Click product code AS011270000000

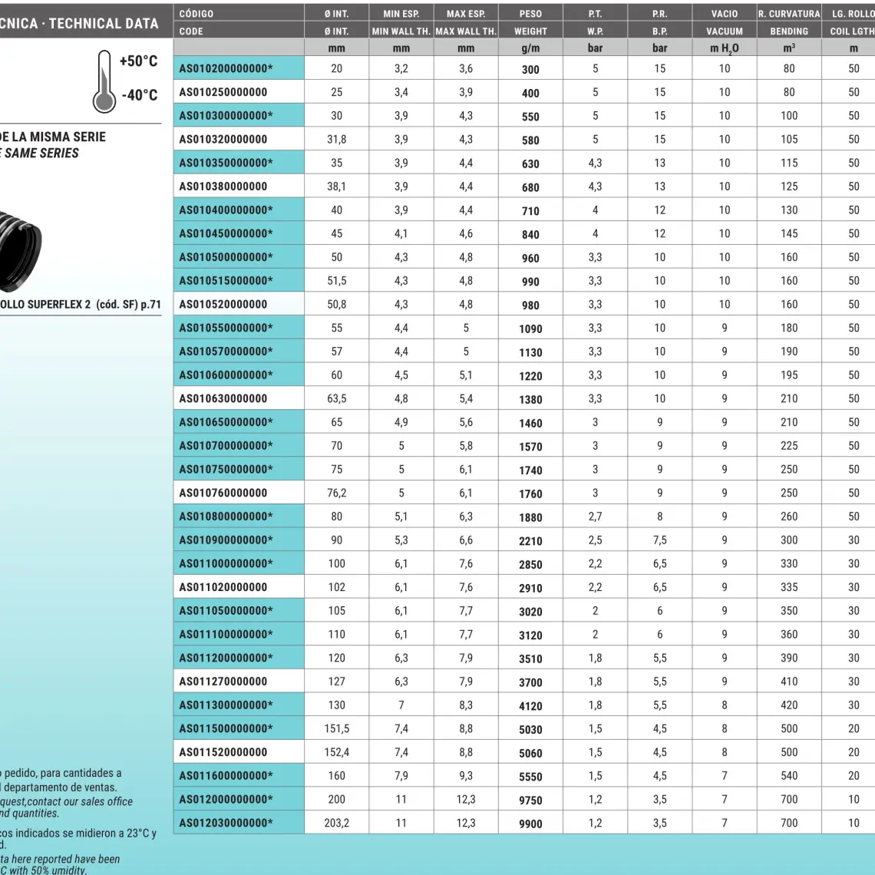pos(223,682)
